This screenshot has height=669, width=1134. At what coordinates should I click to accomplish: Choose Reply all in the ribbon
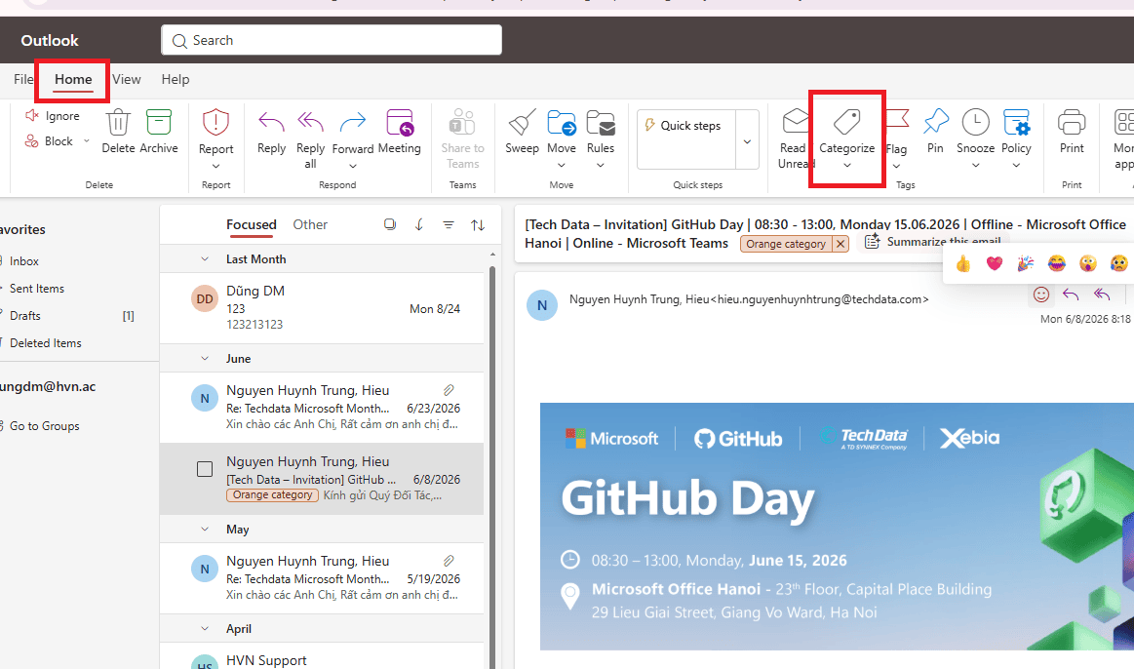tap(310, 122)
